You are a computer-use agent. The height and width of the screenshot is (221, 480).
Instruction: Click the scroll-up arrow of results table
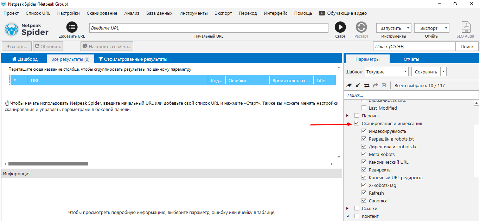point(339,67)
